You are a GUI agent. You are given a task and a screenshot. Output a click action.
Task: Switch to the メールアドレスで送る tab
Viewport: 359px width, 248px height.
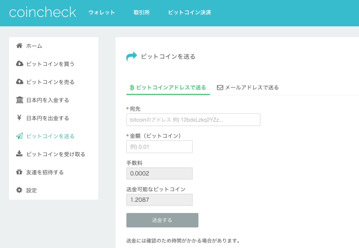[248, 88]
